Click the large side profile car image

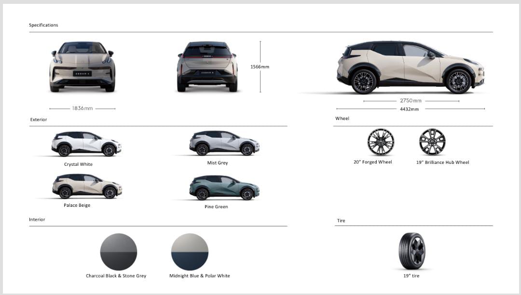click(411, 67)
